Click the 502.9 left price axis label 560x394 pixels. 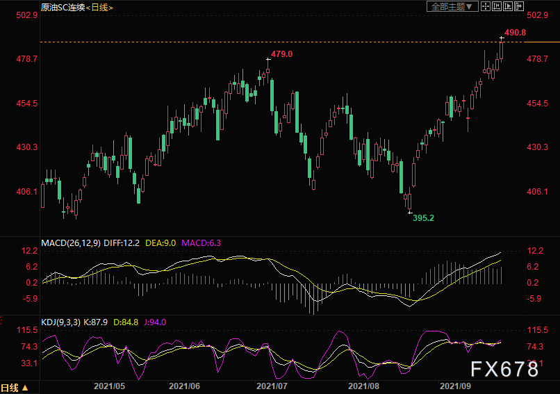tap(27, 15)
